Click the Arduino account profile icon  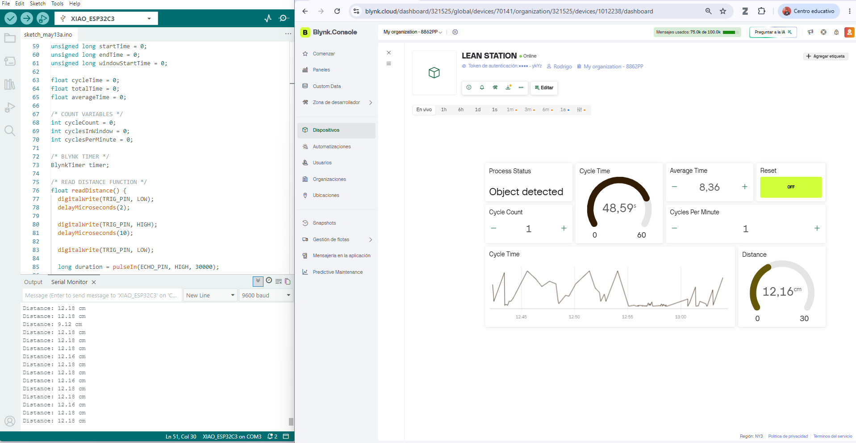point(10,421)
